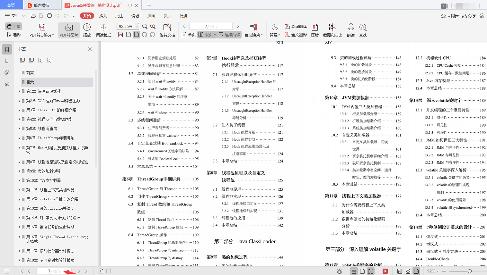Activate the Select (选择) cursor tool
Image resolution: width=487 pixels, height=275 pixels.
tap(13, 35)
